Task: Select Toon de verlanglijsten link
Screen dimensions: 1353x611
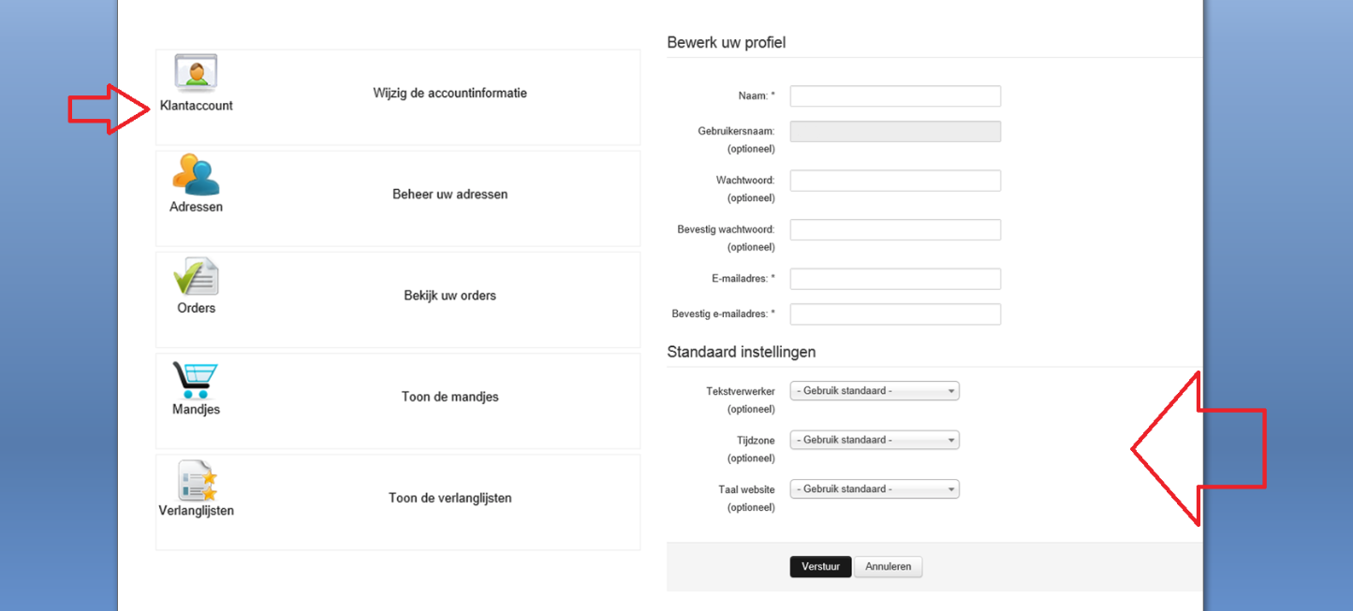Action: pyautogui.click(x=450, y=498)
